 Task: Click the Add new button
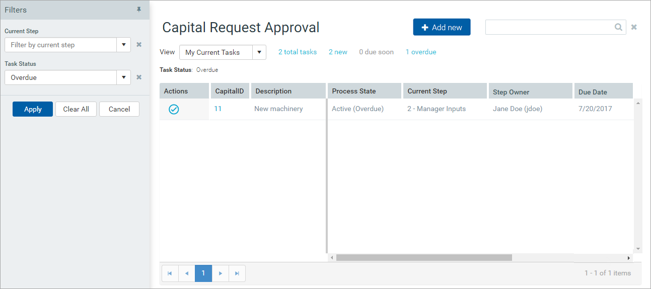(x=442, y=27)
